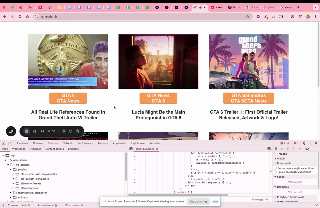The width and height of the screenshot is (320, 208).
Task: Open the Sources navigator more options menu
Action: (124, 149)
